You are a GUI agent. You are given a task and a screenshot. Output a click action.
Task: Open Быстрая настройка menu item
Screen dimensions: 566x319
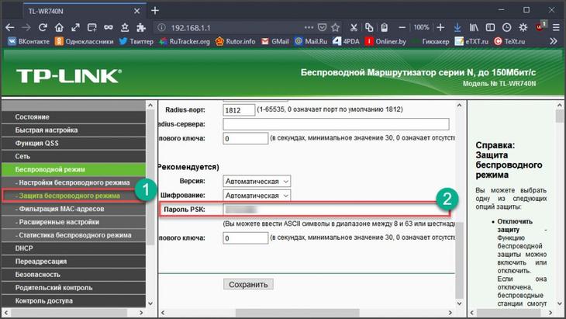74,130
